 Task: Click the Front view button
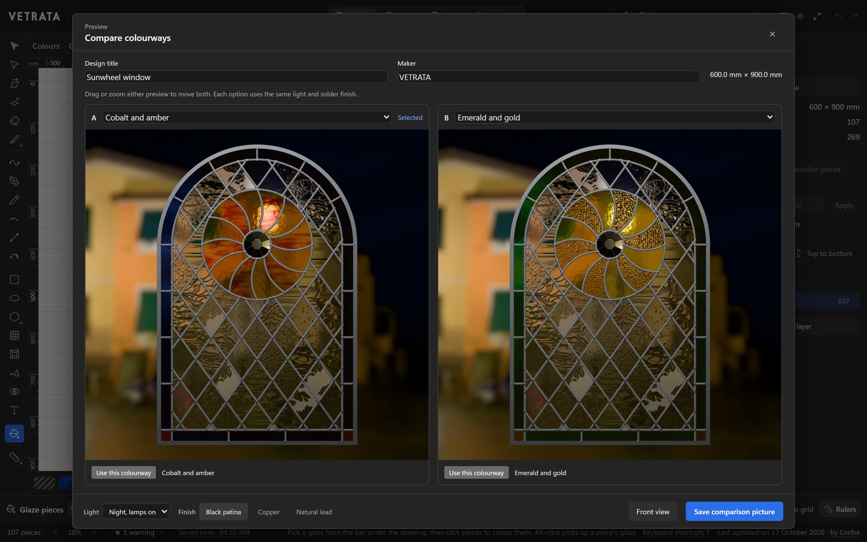[x=653, y=512]
